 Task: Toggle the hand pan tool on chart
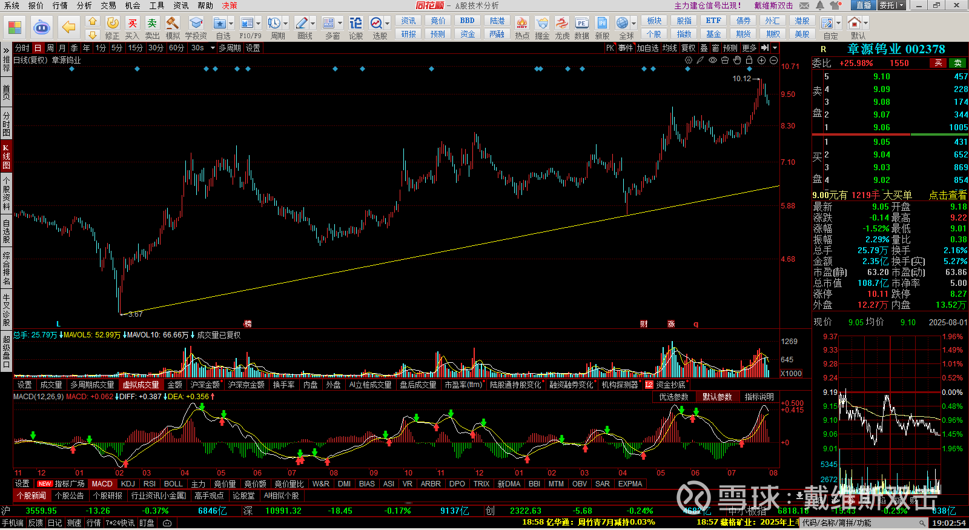click(x=737, y=60)
